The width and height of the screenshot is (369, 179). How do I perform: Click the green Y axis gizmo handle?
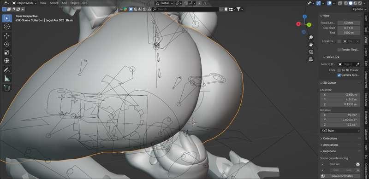pyautogui.click(x=309, y=25)
